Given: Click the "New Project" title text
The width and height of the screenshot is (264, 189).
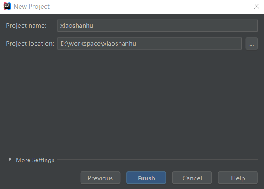Looking at the screenshot, I should [32, 7].
